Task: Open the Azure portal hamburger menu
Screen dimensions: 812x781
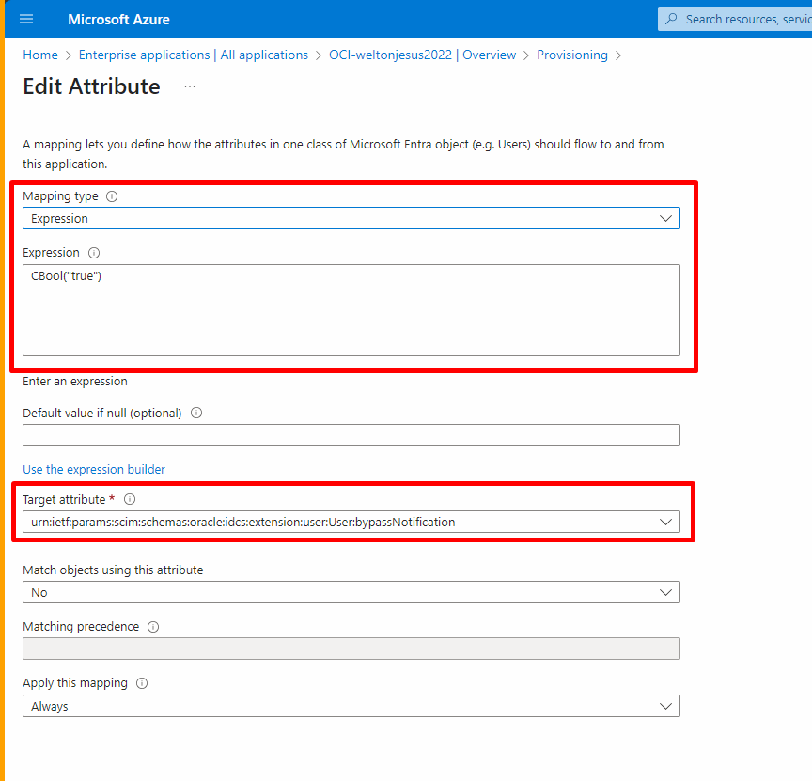Action: tap(26, 19)
